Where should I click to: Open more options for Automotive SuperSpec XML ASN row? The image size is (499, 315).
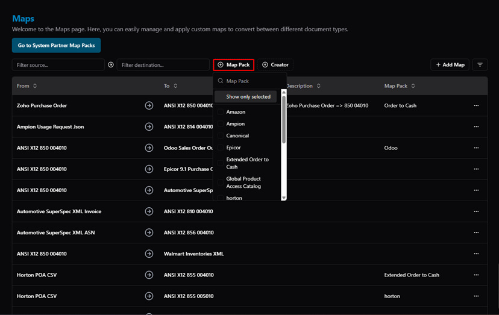pos(476,232)
